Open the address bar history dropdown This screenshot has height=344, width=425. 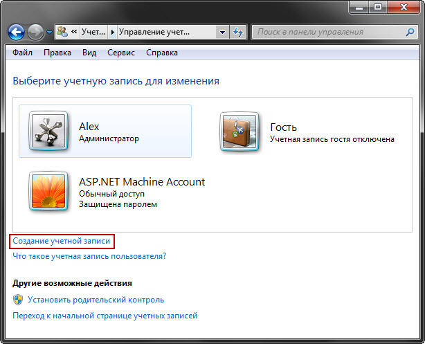222,33
